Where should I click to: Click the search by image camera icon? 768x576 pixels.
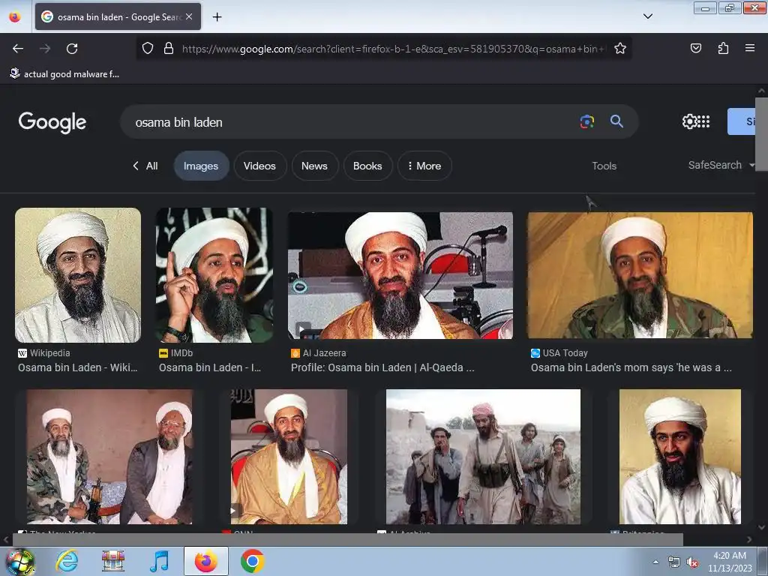click(586, 121)
